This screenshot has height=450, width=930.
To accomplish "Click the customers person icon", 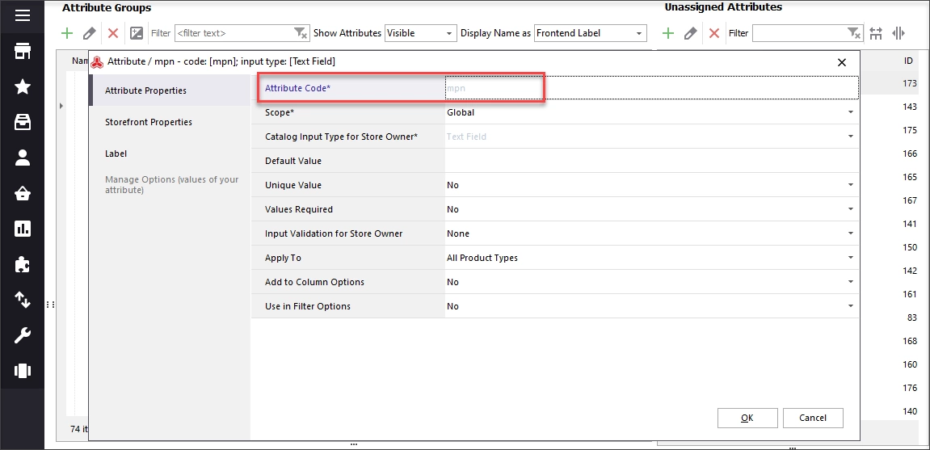I will [x=23, y=158].
